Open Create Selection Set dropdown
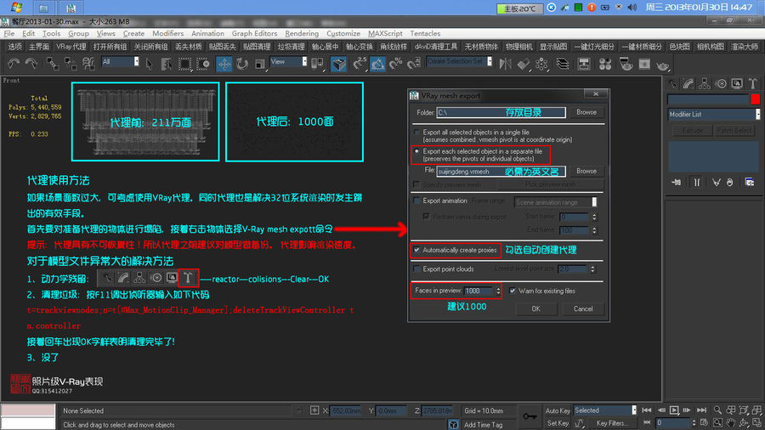Viewport: 765px width, 430px height. pyautogui.click(x=459, y=61)
